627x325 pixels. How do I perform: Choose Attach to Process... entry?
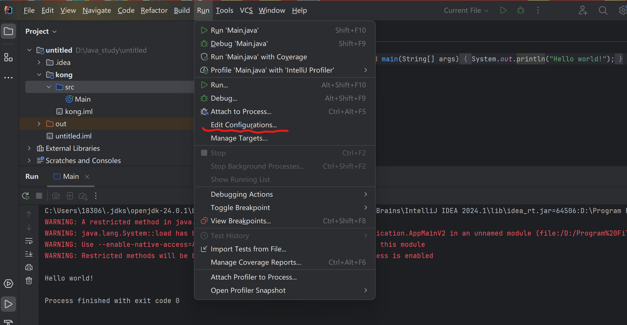tap(285, 112)
